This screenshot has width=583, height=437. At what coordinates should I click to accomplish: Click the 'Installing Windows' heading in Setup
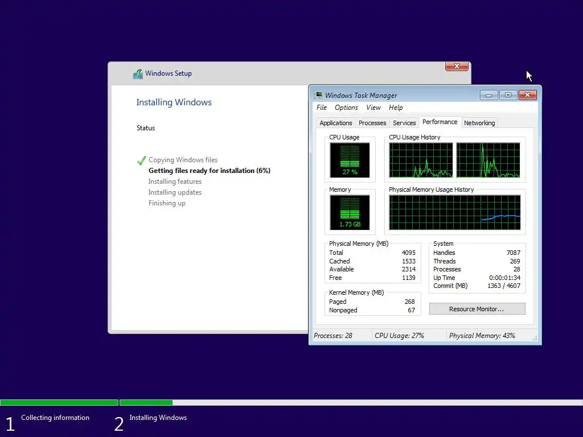tap(174, 102)
